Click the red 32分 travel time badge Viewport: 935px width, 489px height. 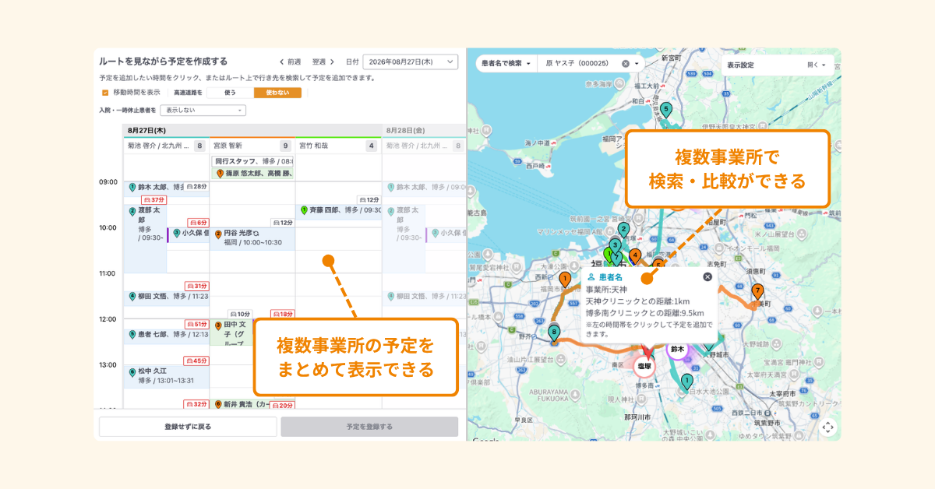pyautogui.click(x=196, y=404)
